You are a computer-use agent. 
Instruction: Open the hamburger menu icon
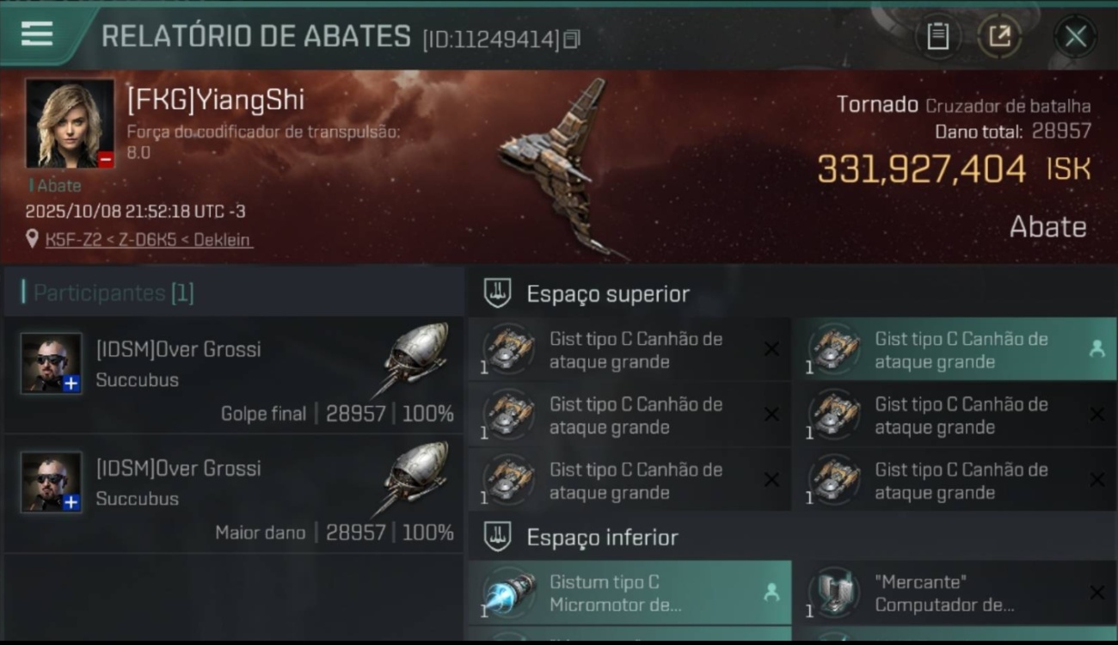pyautogui.click(x=37, y=34)
